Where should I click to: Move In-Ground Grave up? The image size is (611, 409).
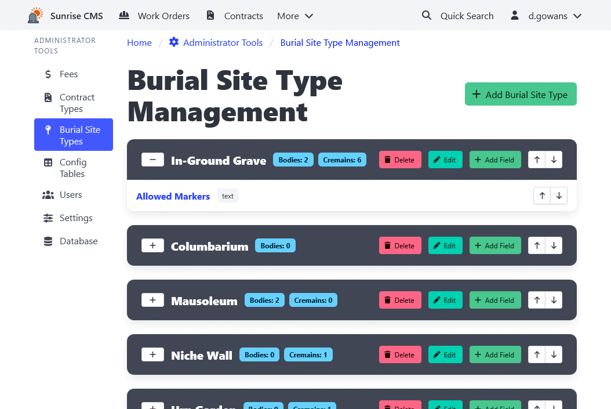coord(537,160)
